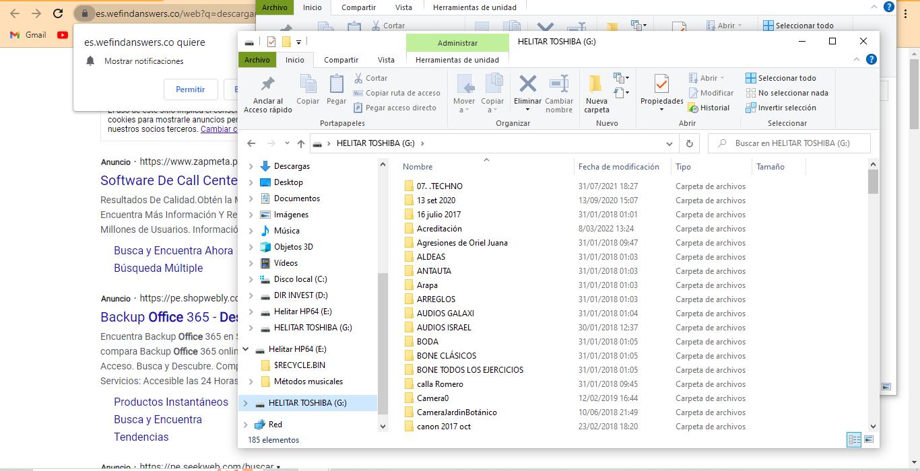Click Anclar al Acceso rápido pin icon
920x471 pixels.
(x=267, y=84)
